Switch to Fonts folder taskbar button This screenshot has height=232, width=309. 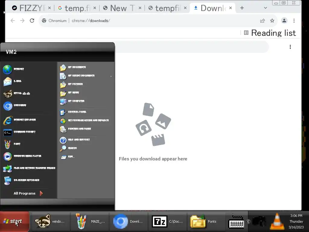click(206, 221)
